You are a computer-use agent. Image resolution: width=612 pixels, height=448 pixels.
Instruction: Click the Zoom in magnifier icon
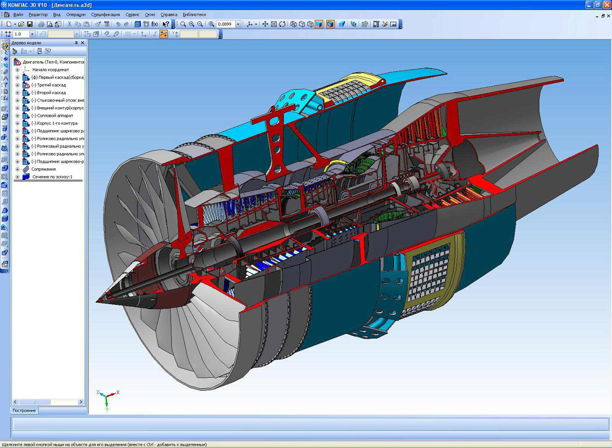click(192, 24)
